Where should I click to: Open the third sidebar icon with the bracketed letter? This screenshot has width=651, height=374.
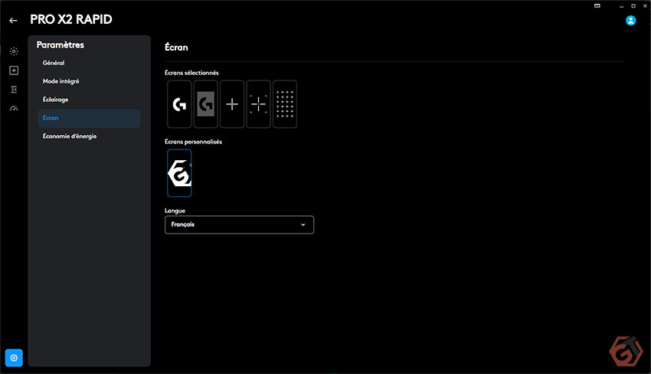point(14,90)
